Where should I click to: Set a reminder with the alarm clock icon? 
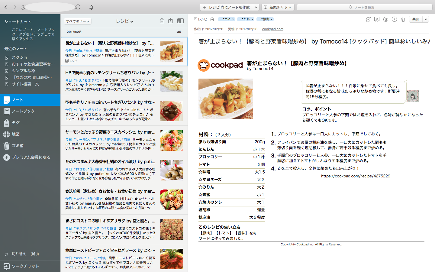pyautogui.click(x=368, y=19)
